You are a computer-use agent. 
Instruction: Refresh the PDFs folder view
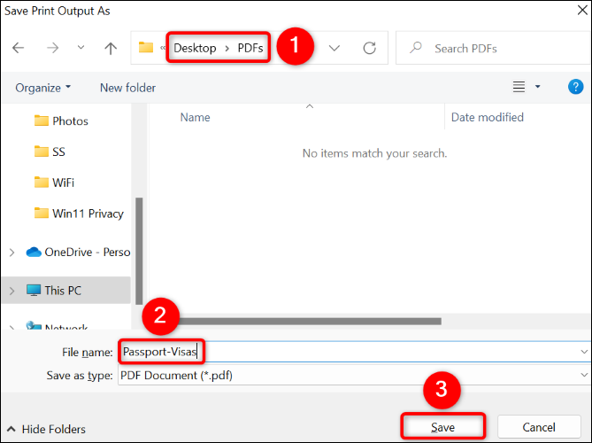(x=370, y=49)
